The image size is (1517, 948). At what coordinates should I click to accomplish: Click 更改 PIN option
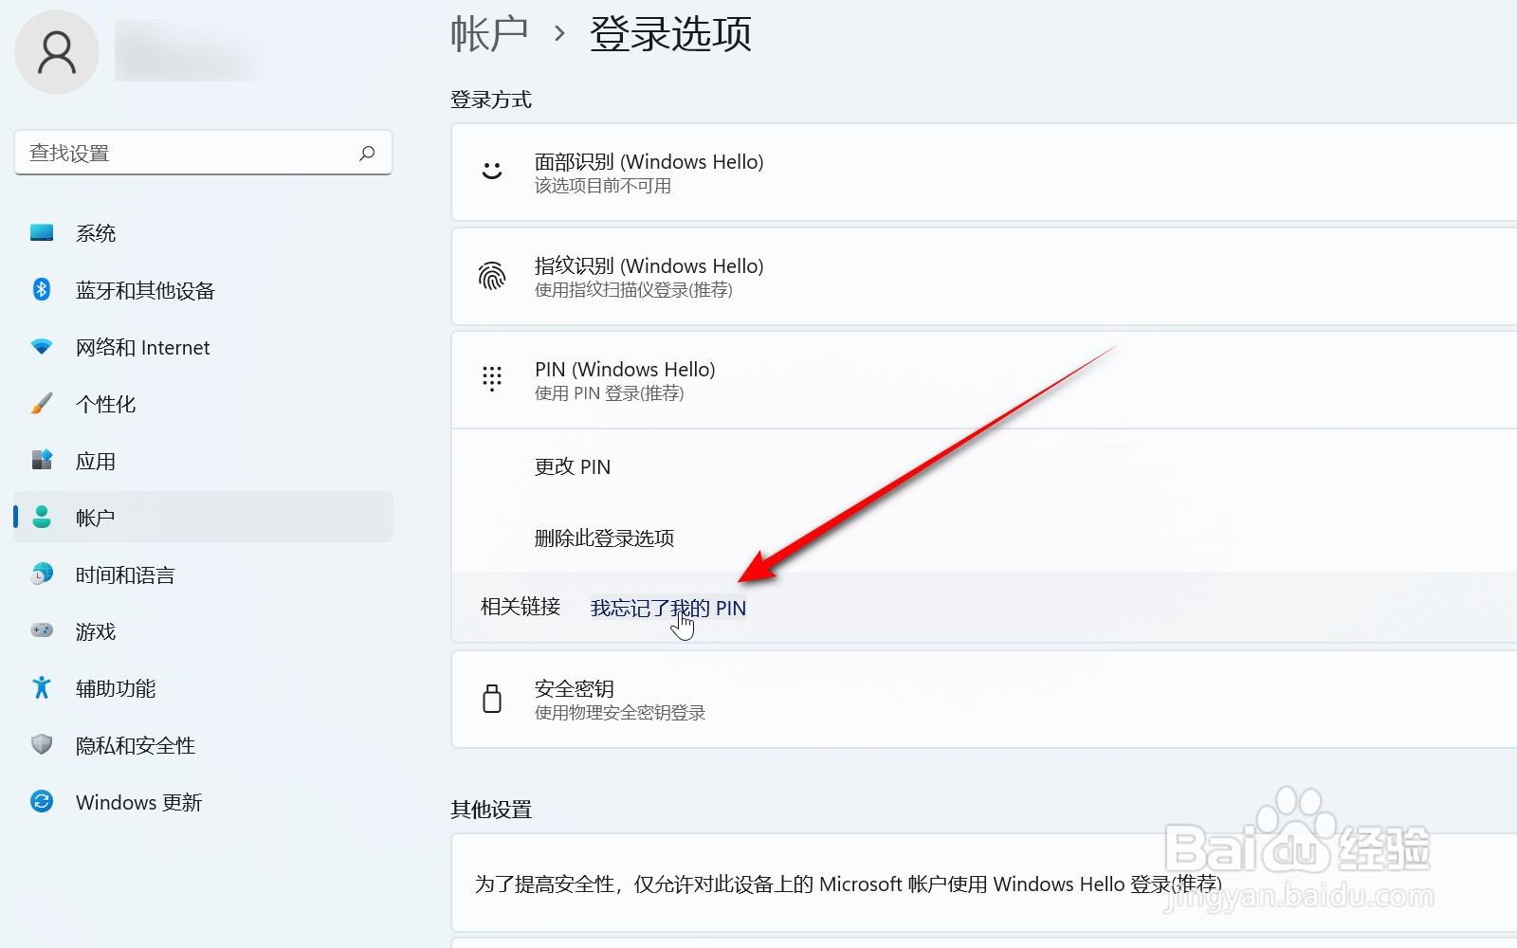click(x=573, y=466)
